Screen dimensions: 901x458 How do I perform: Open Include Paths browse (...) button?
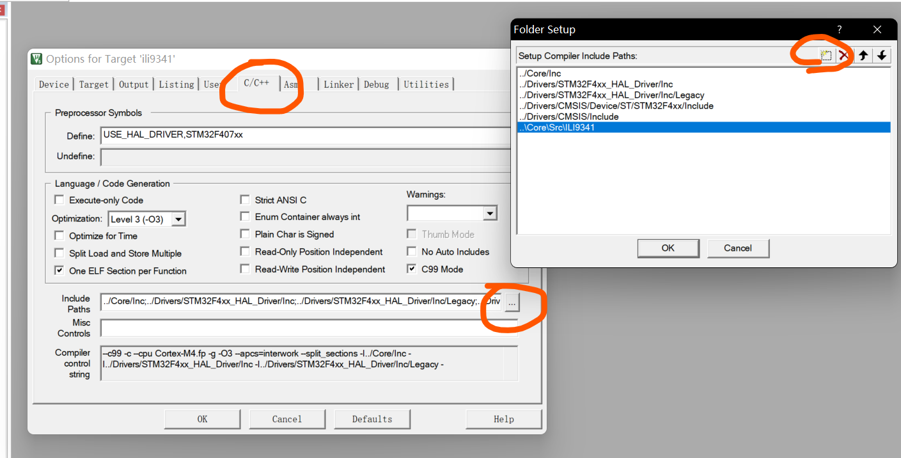click(512, 301)
